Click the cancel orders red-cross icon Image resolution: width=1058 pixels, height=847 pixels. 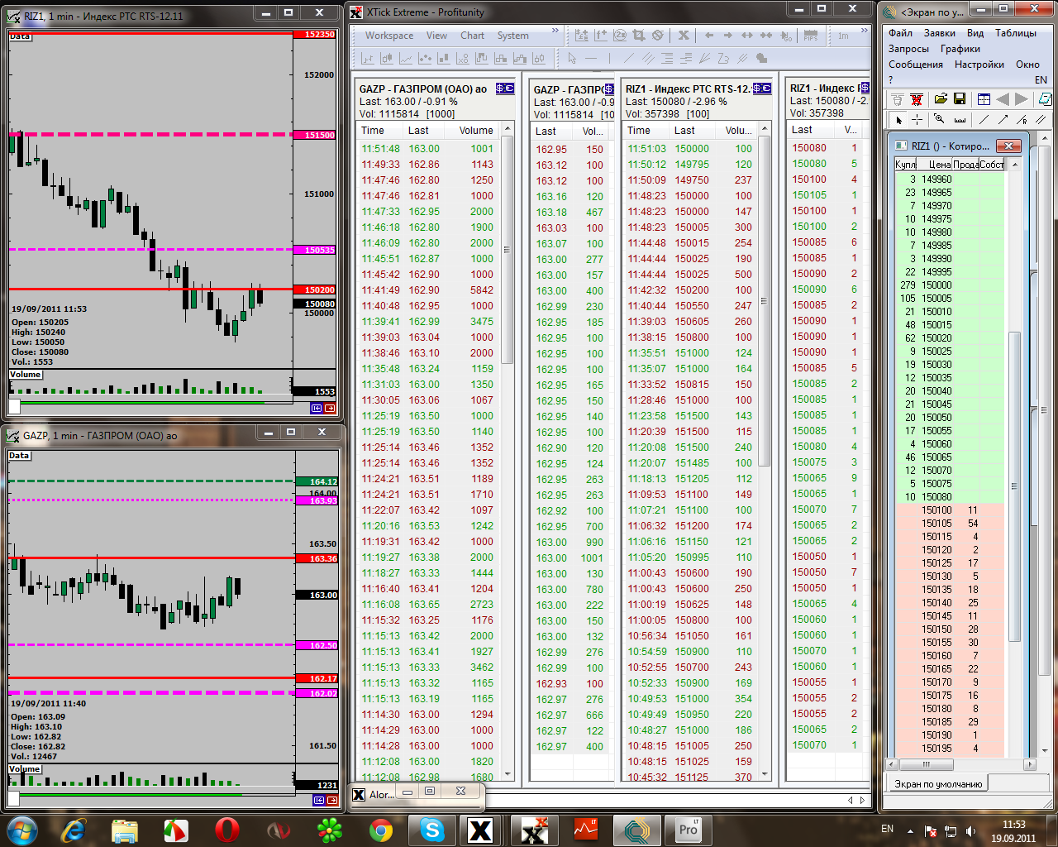pos(917,99)
